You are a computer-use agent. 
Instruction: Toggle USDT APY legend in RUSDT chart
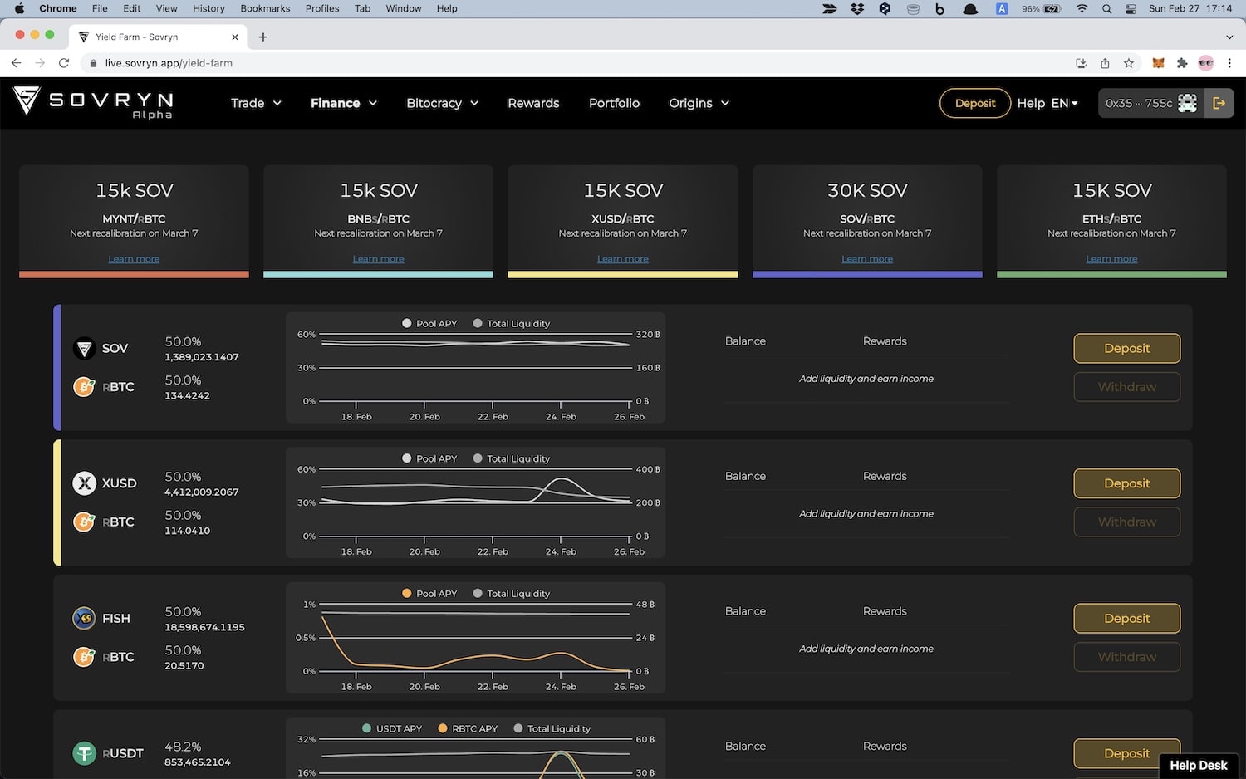(x=392, y=728)
